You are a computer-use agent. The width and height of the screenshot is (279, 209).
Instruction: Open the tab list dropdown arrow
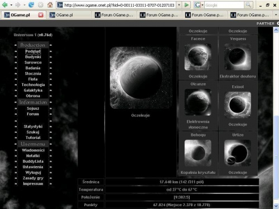tap(276, 14)
